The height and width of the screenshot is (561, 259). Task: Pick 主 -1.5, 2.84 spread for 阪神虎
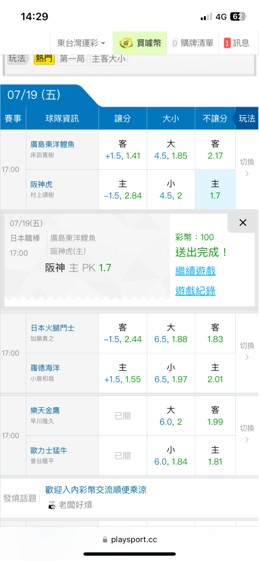tap(123, 190)
